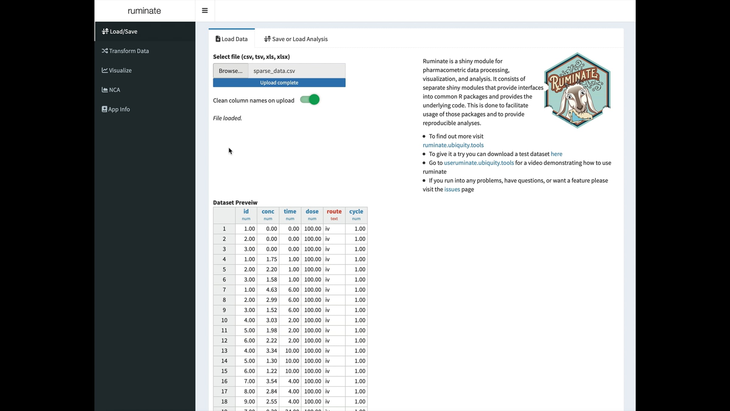The width and height of the screenshot is (730, 411).
Task: Click the Transform Data shuffle icon
Action: tap(105, 51)
